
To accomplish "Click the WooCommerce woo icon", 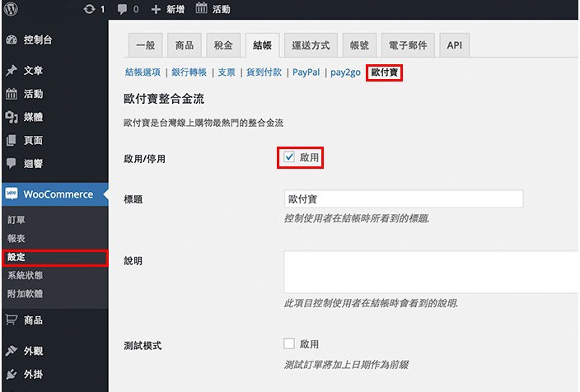I will [x=12, y=194].
